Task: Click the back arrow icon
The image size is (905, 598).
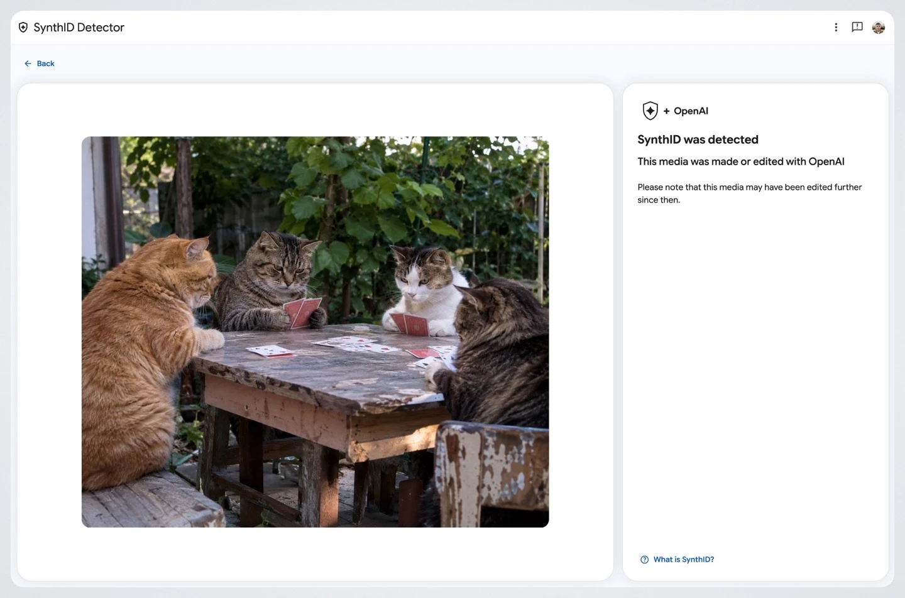Action: tap(28, 63)
